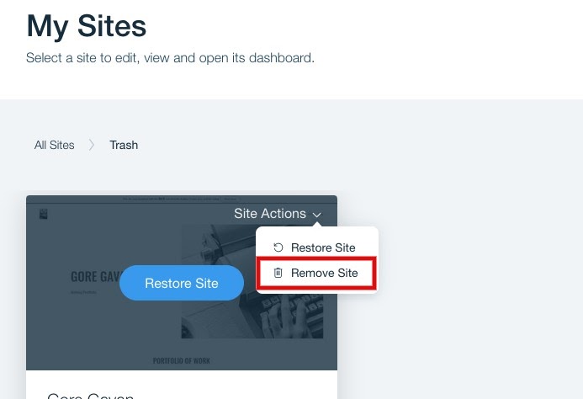Viewport: 583px width, 399px height.
Task: Open the Site Actions dropdown label
Action: point(269,214)
